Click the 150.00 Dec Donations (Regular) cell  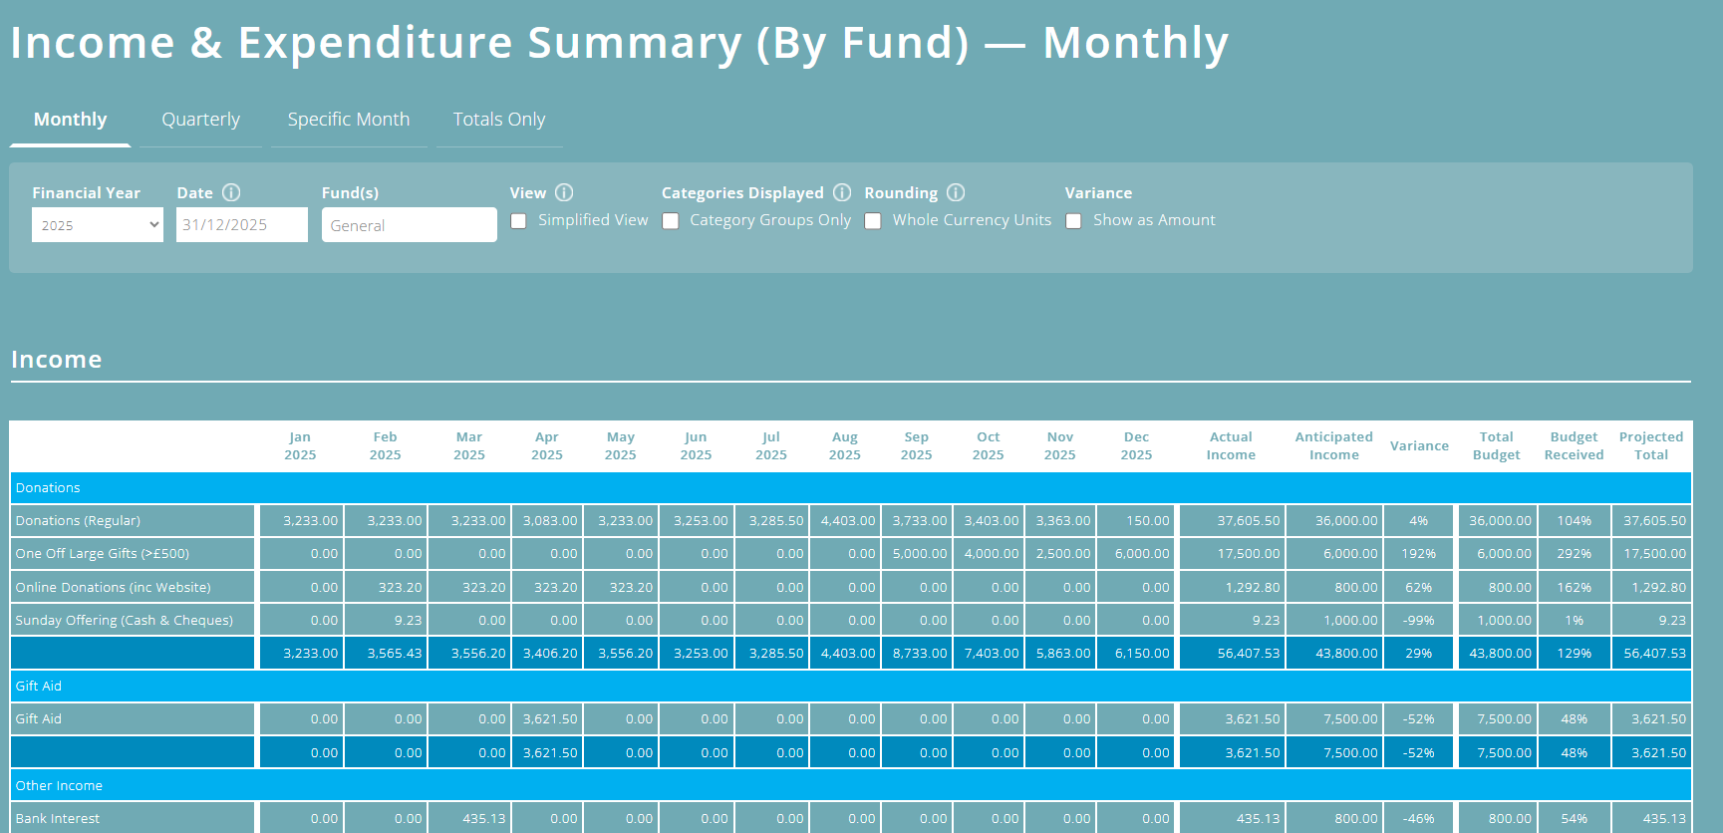[x=1136, y=521]
